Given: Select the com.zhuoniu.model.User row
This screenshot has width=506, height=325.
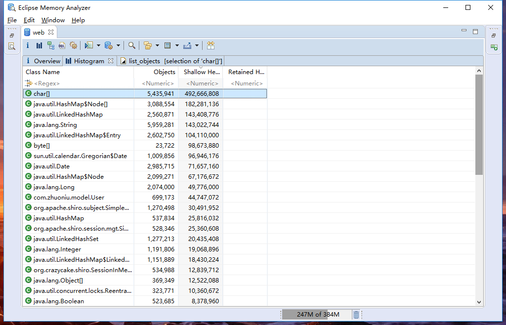Looking at the screenshot, I should pyautogui.click(x=145, y=198).
